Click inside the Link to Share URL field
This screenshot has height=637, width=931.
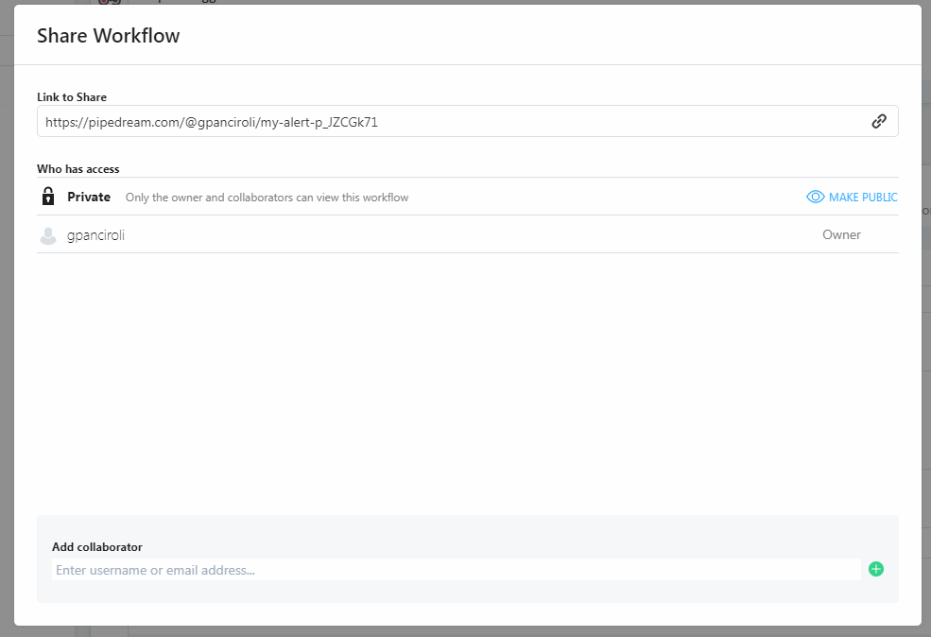click(x=444, y=121)
